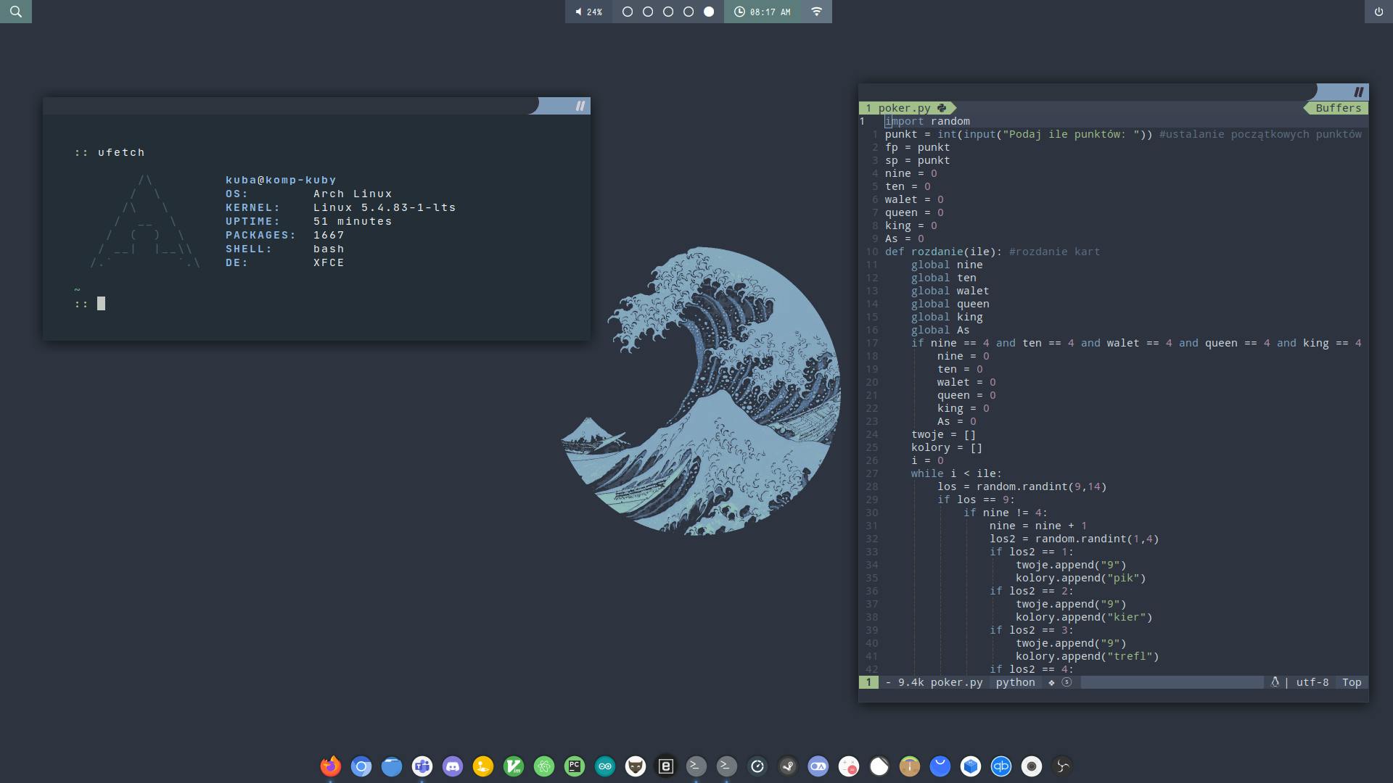
Task: Launch Discord from the dock
Action: coord(453,766)
